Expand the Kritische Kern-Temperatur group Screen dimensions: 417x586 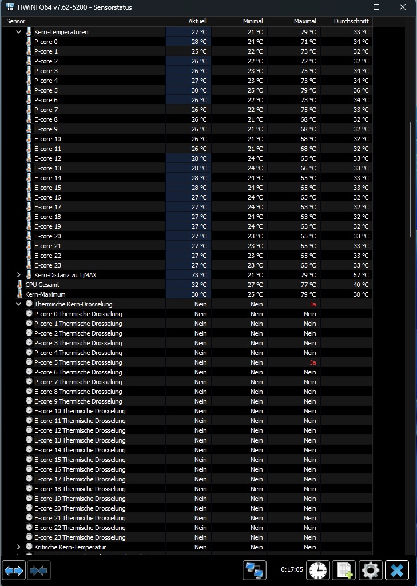18,547
